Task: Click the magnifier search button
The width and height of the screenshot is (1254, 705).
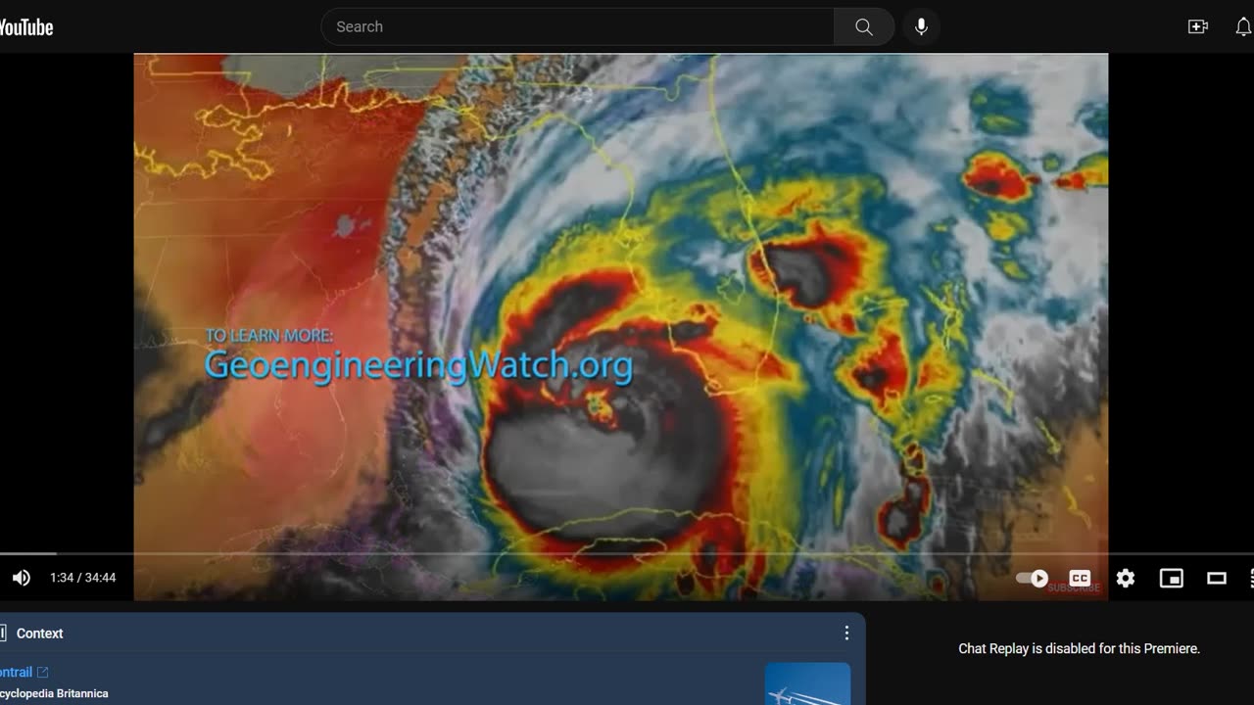Action: pos(864,26)
